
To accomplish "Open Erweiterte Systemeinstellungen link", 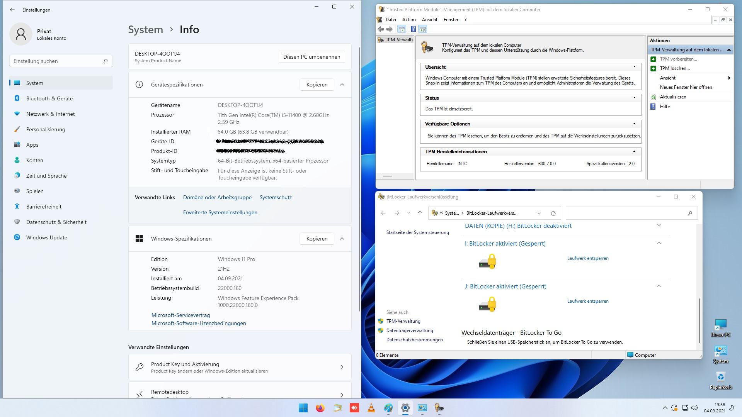I will click(x=220, y=212).
